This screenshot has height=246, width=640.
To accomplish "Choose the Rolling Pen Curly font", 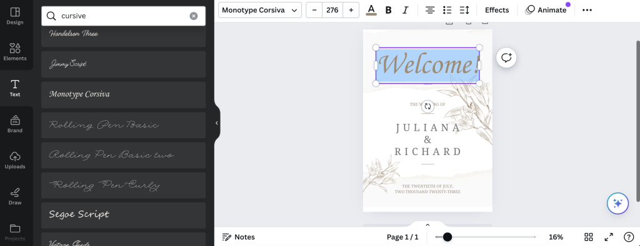I will (x=123, y=186).
